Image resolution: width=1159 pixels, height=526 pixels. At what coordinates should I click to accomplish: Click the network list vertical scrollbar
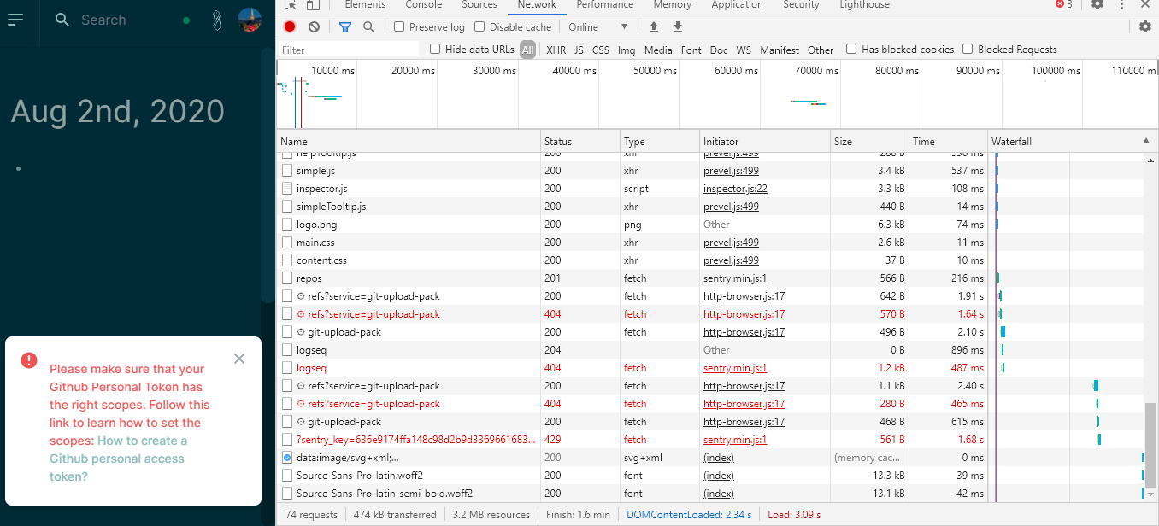(1150, 443)
